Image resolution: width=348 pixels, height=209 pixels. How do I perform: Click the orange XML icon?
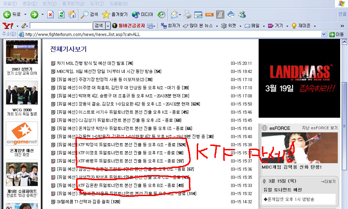point(209,15)
